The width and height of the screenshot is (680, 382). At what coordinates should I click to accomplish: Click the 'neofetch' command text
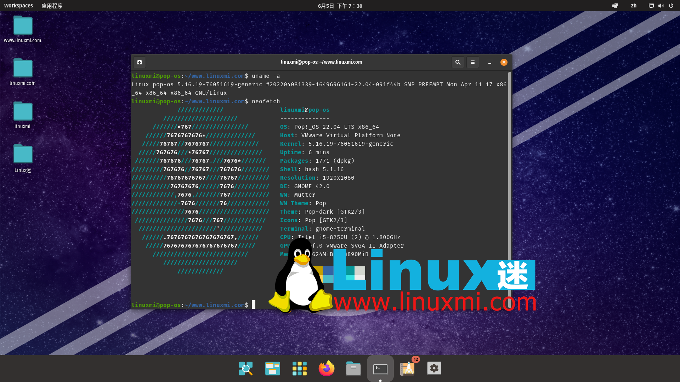point(266,102)
